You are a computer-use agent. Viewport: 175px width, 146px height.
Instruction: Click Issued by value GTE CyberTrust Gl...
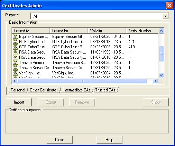pos(69,42)
